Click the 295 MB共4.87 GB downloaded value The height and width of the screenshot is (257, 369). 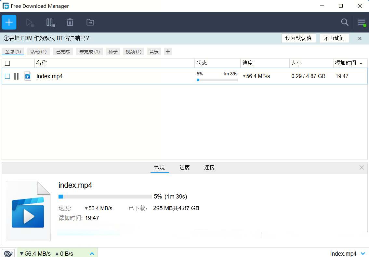(x=176, y=208)
